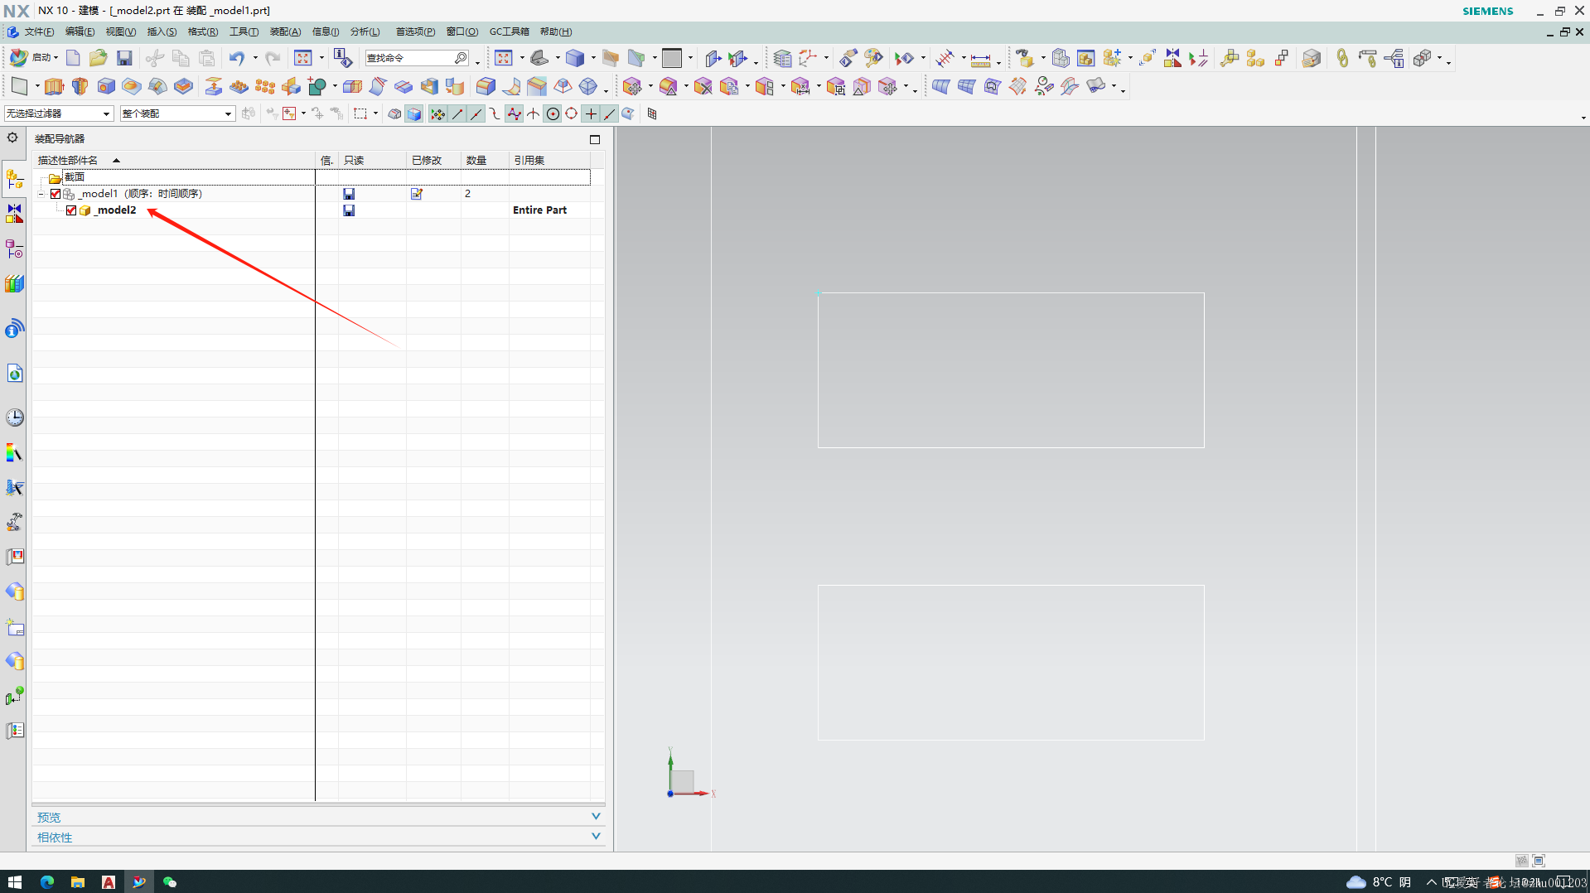Toggle the Point on Curve snap option

click(x=610, y=113)
